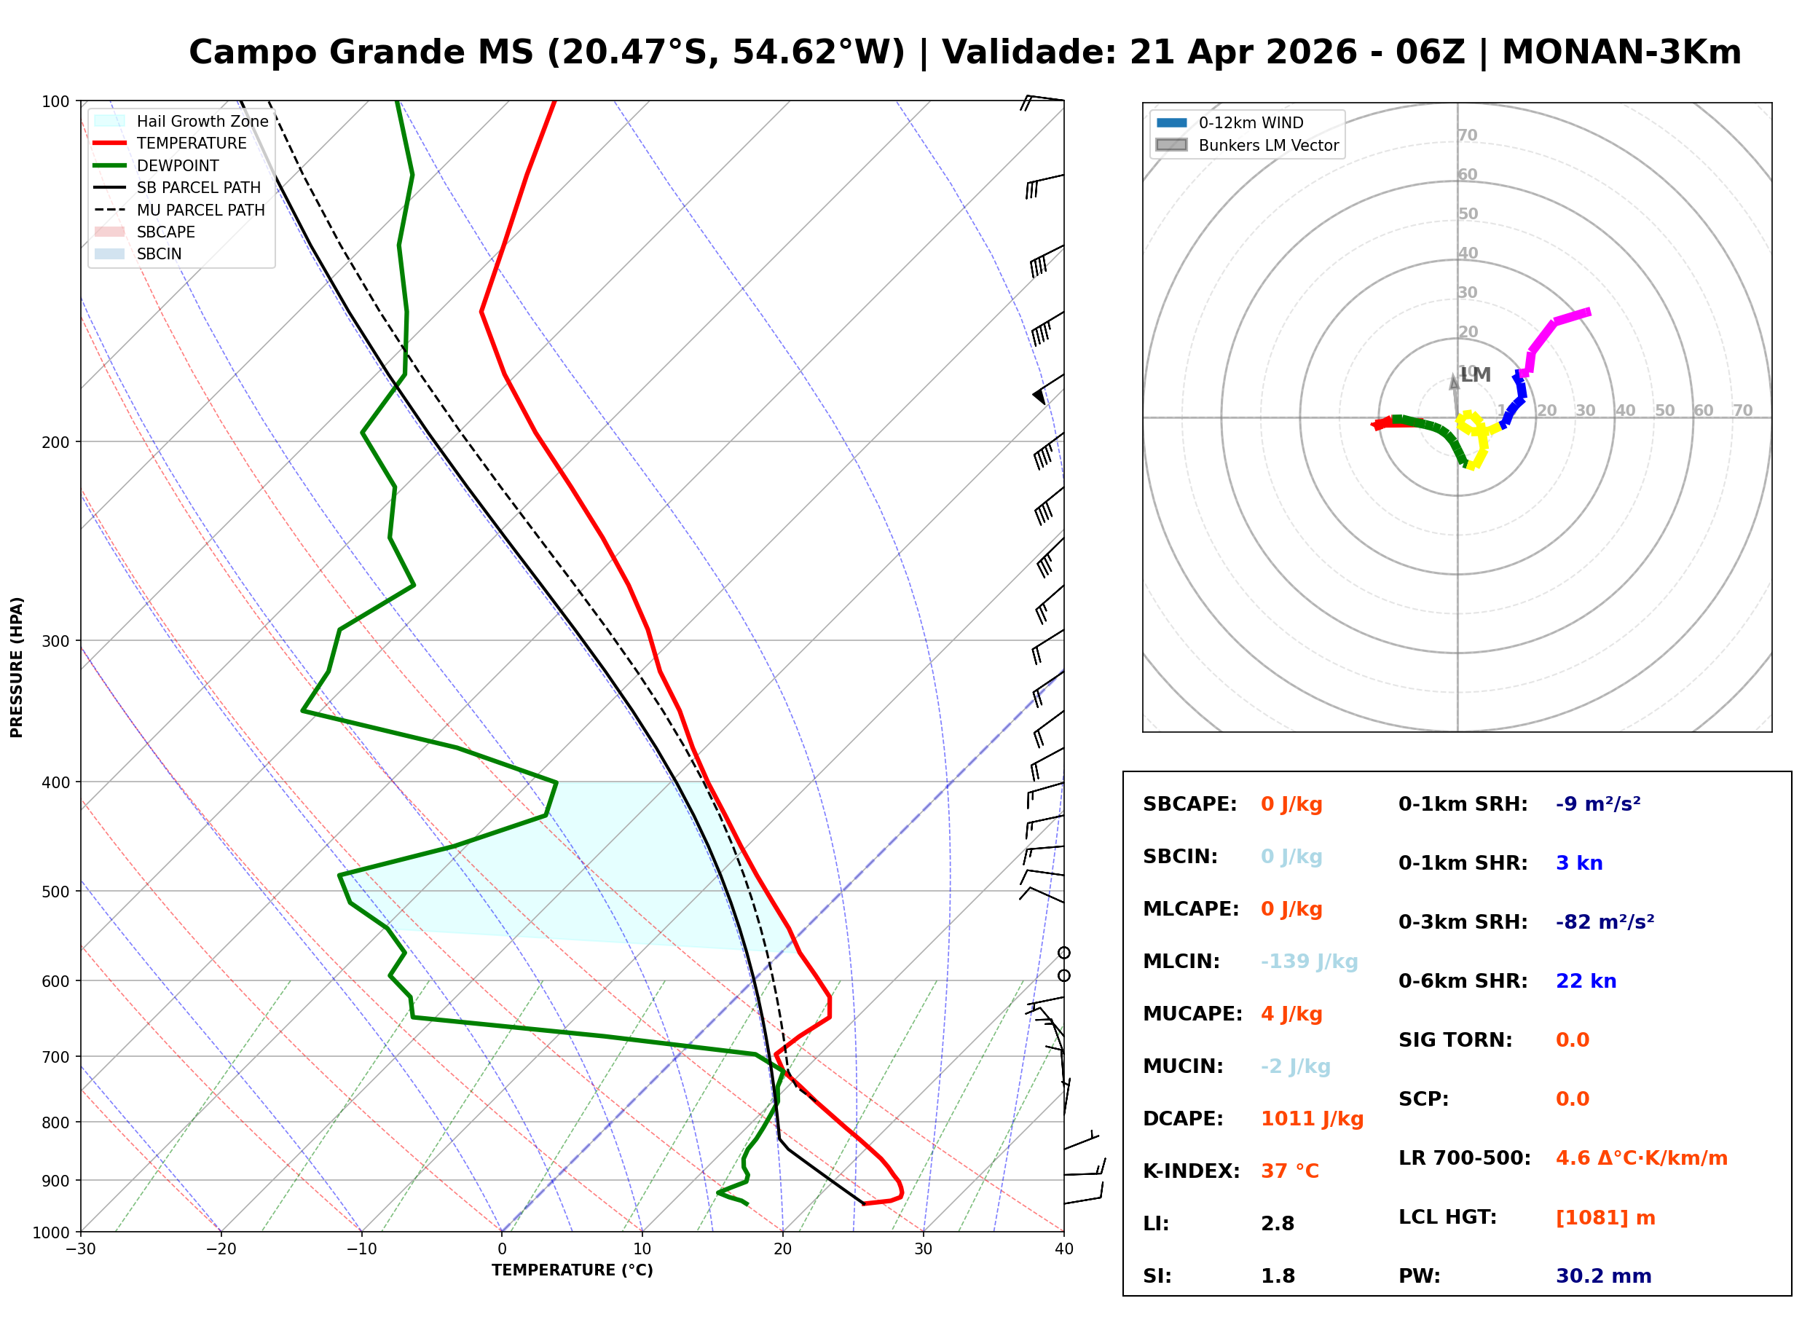Click the DCAPE value 1011 J/kg
This screenshot has height=1333, width=1802.
pos(1312,1119)
